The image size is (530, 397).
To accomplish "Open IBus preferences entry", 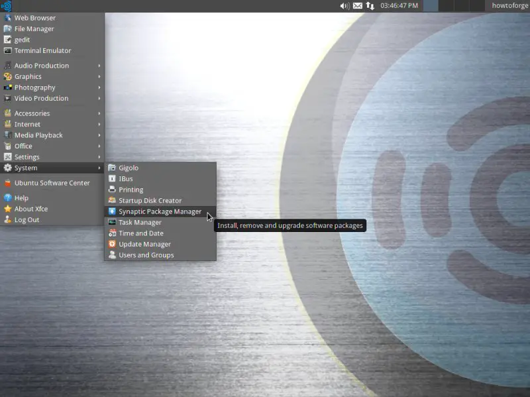I will 160,178.
